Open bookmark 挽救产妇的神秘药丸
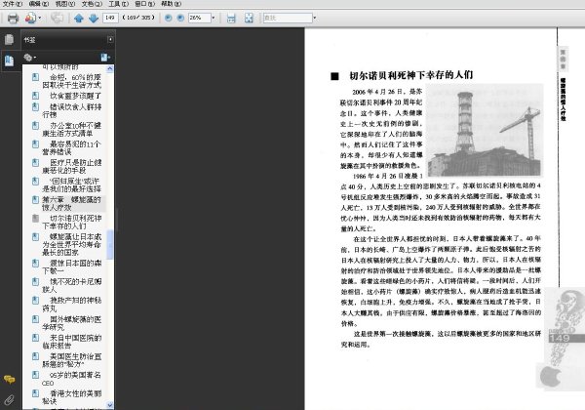 (x=71, y=305)
